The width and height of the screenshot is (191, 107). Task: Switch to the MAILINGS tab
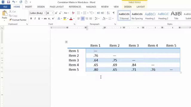pyautogui.click(x=91, y=7)
